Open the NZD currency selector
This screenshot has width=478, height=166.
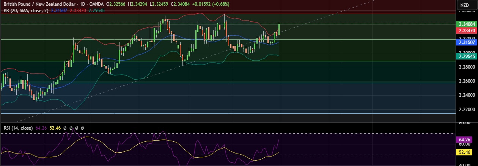[x=464, y=5]
